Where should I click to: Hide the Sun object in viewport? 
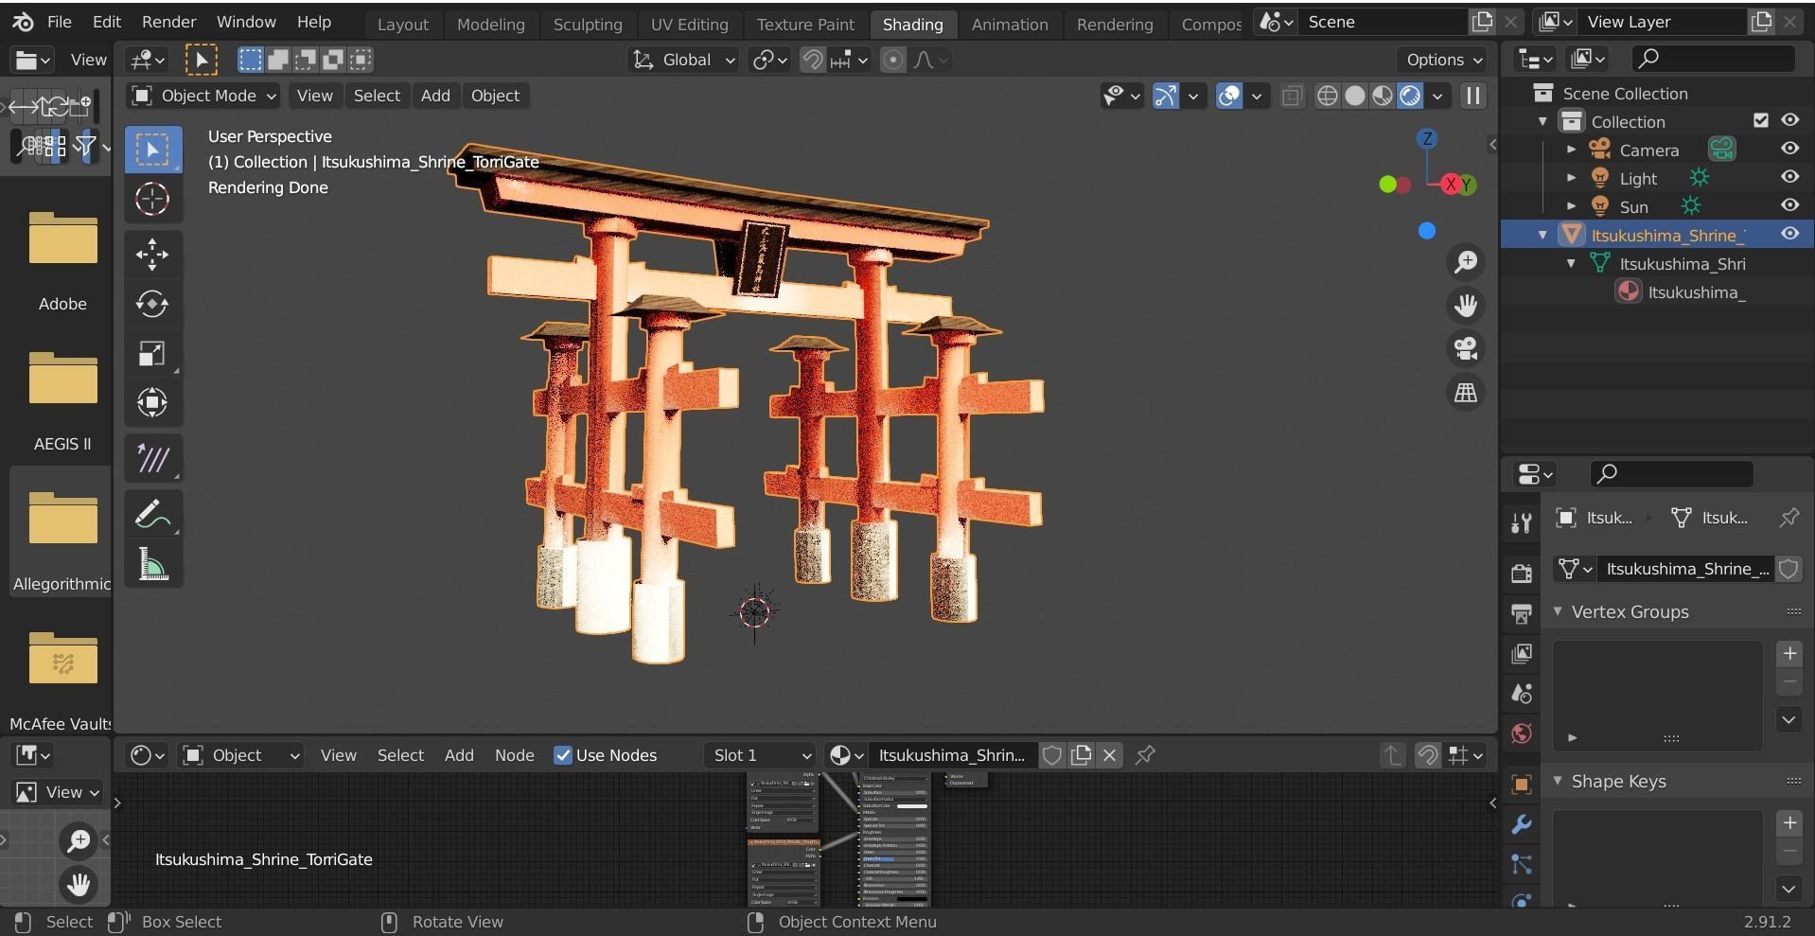click(x=1789, y=205)
